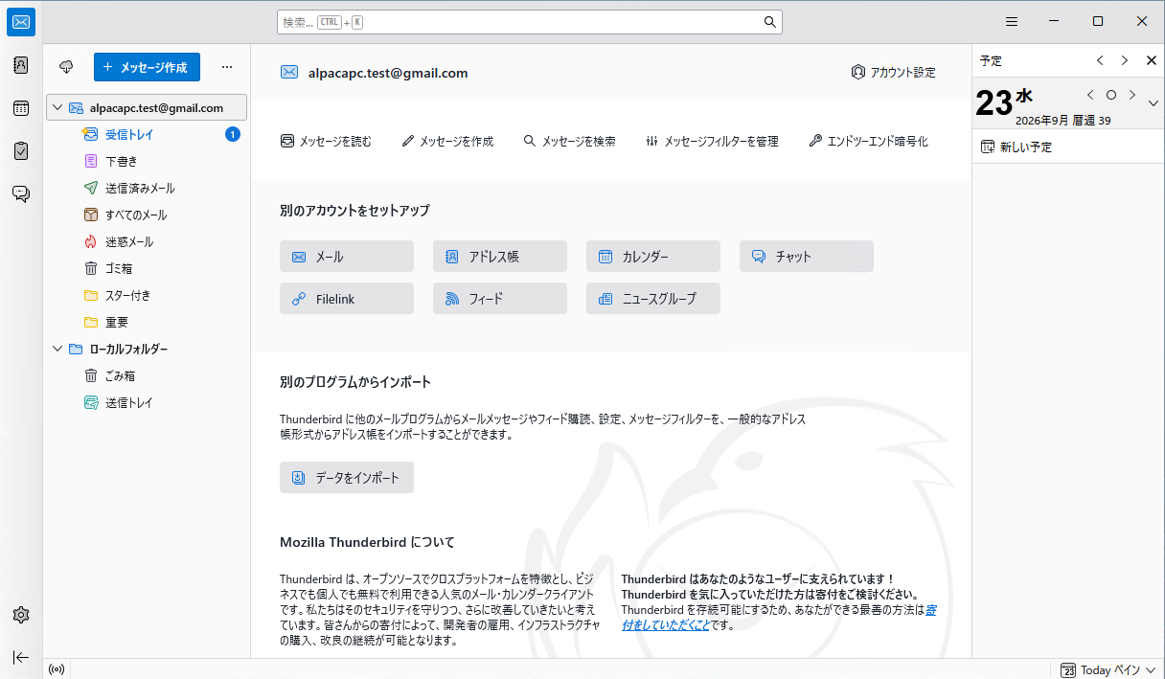Set up a new カレンダー
1165x679 pixels.
[653, 257]
